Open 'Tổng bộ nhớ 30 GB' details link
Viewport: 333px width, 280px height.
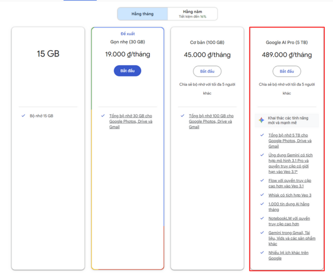point(130,121)
